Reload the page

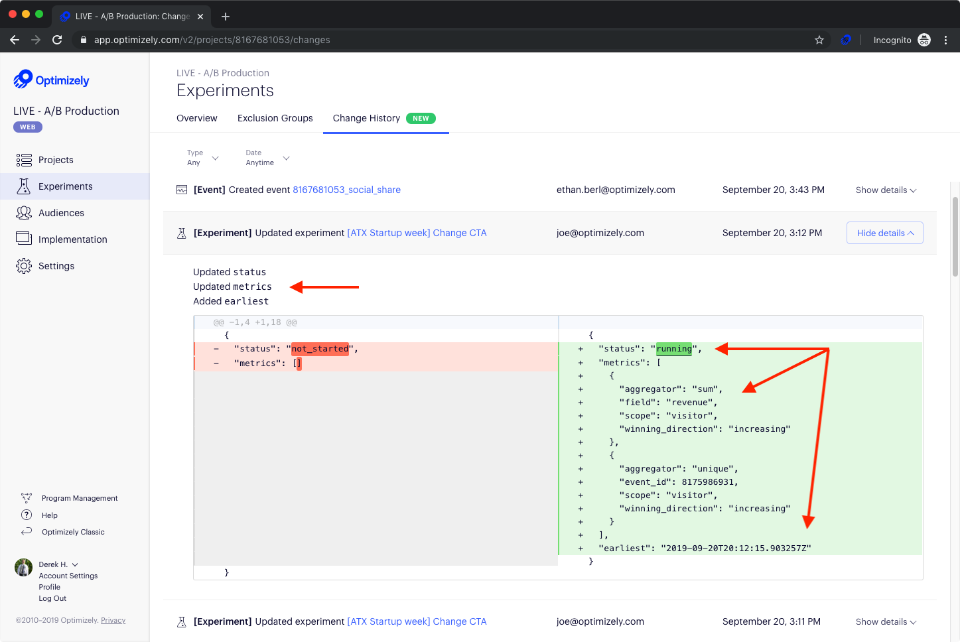coord(57,40)
